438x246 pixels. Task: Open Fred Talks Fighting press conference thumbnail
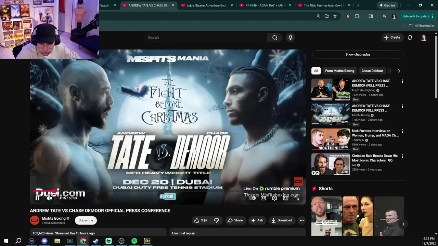pyautogui.click(x=331, y=90)
